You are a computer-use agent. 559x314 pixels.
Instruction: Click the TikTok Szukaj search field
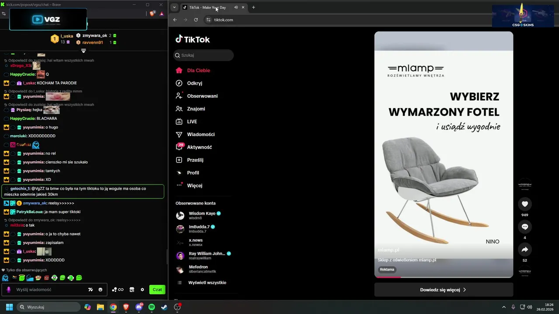tap(203, 55)
